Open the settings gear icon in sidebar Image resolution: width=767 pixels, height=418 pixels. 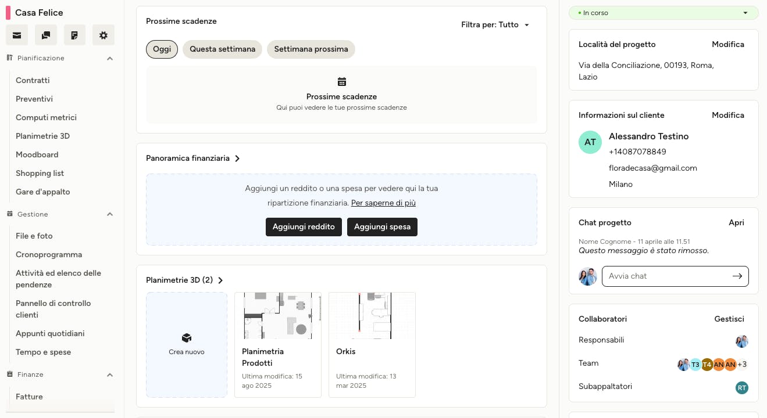pyautogui.click(x=104, y=35)
